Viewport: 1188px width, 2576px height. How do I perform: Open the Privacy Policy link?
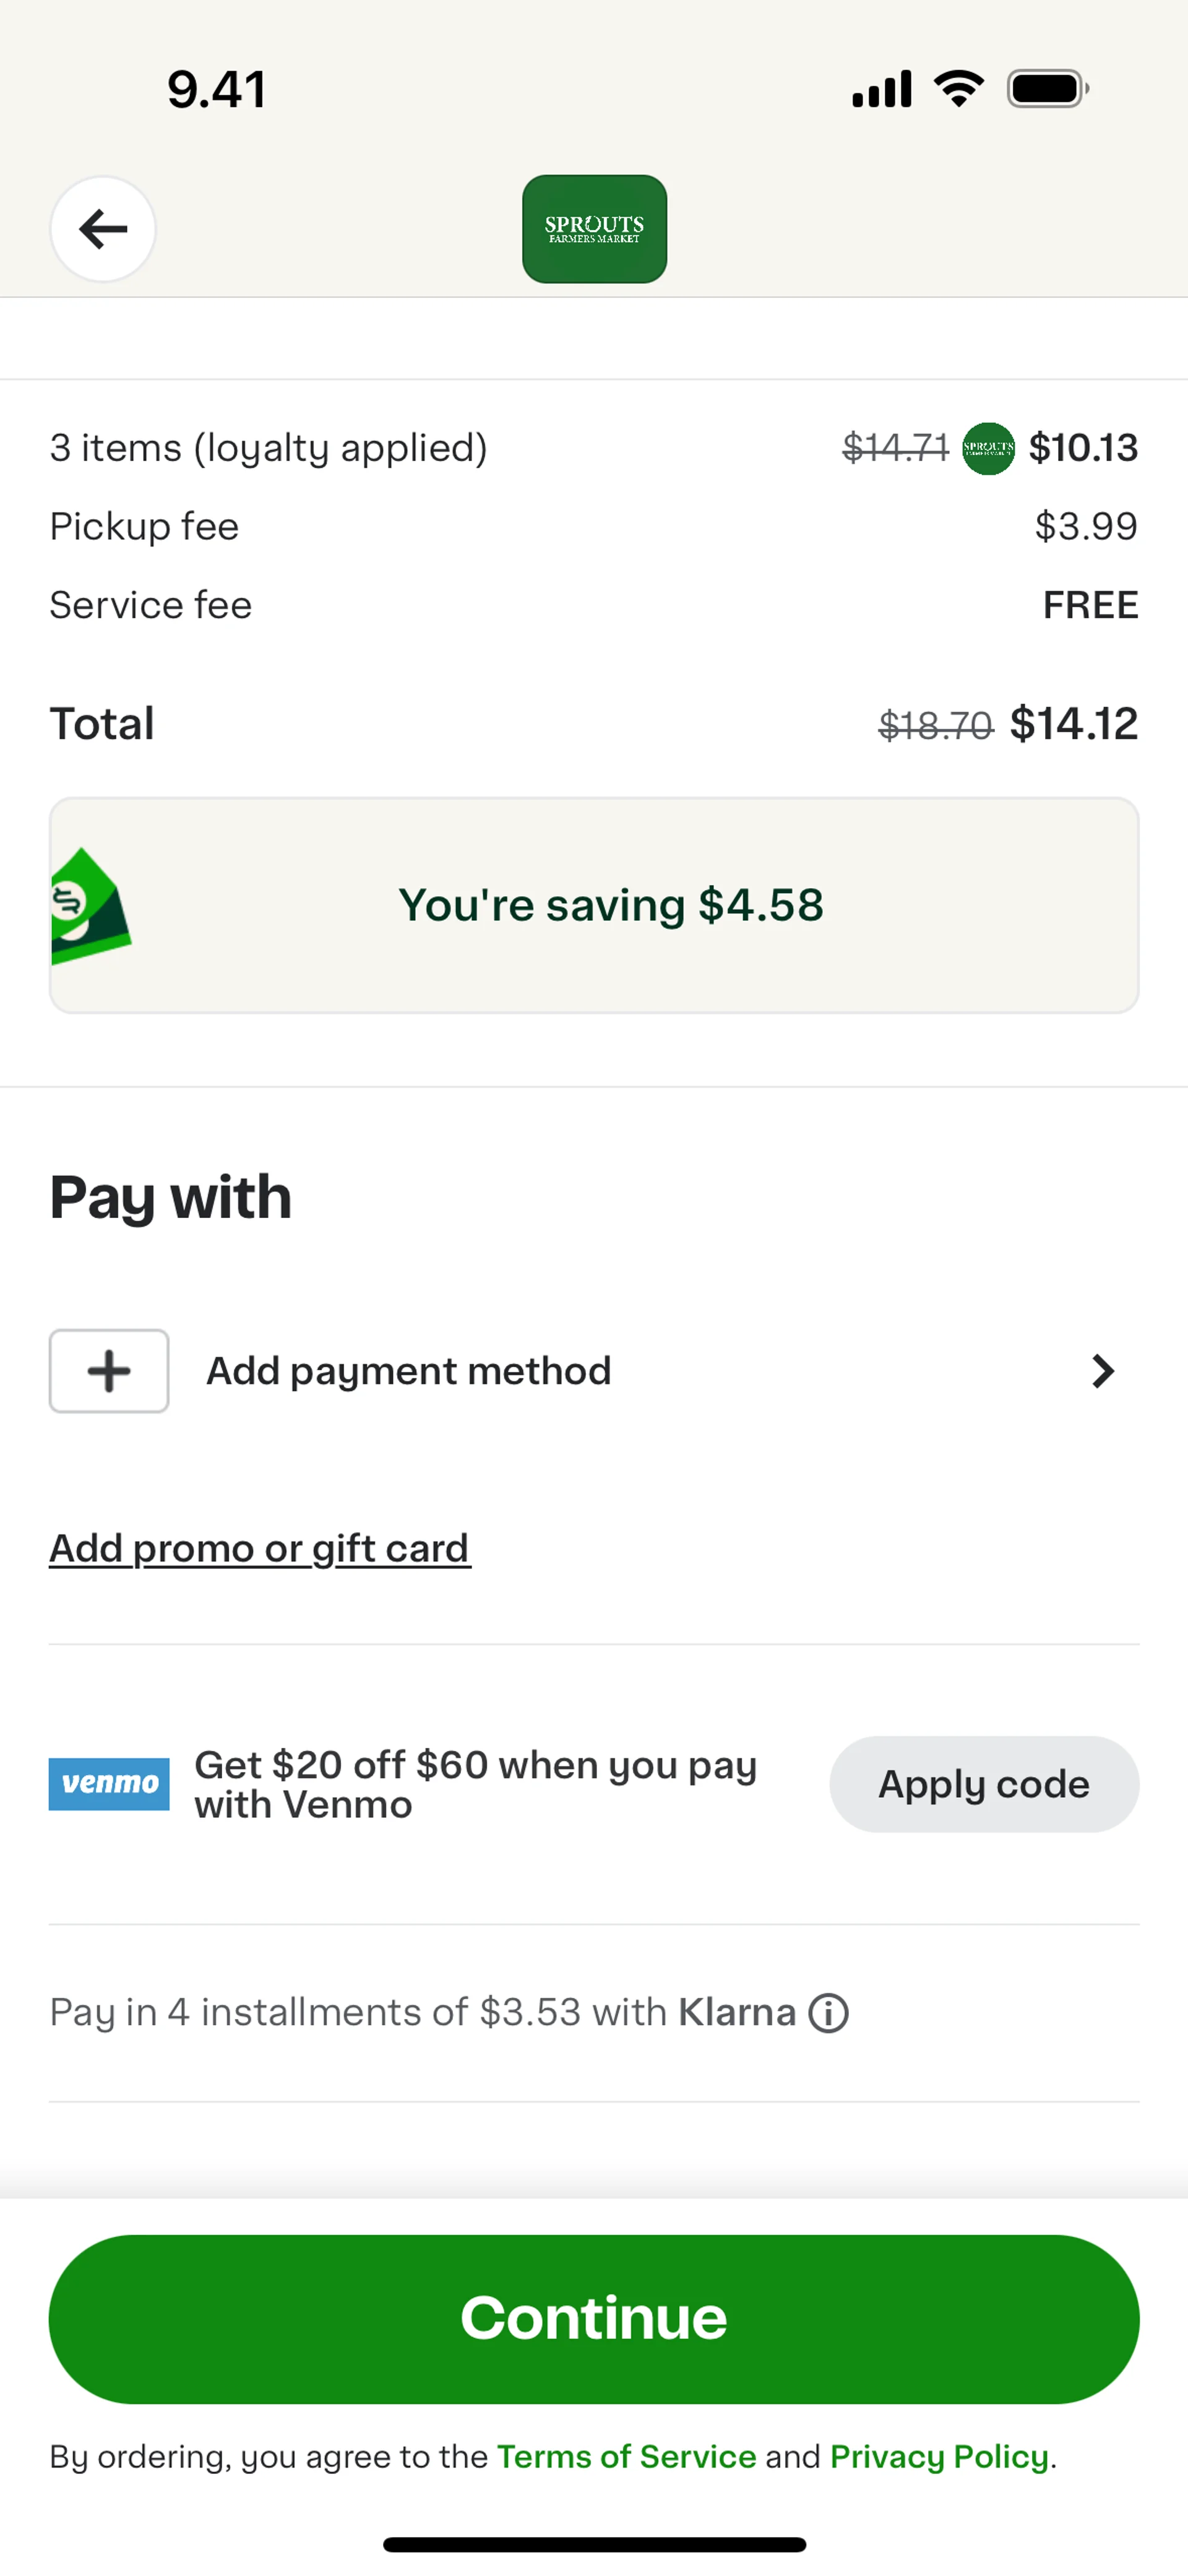[939, 2457]
